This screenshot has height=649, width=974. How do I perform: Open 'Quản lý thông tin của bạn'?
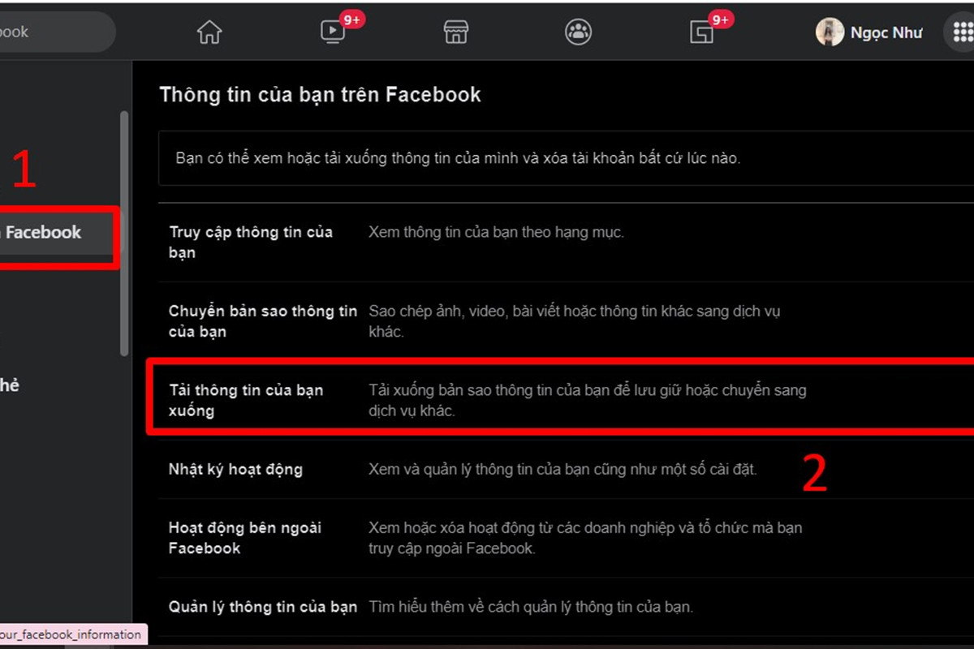[x=566, y=607]
